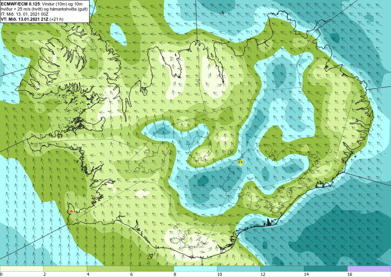Select the light green 2–4 legend swatch

[65, 269]
